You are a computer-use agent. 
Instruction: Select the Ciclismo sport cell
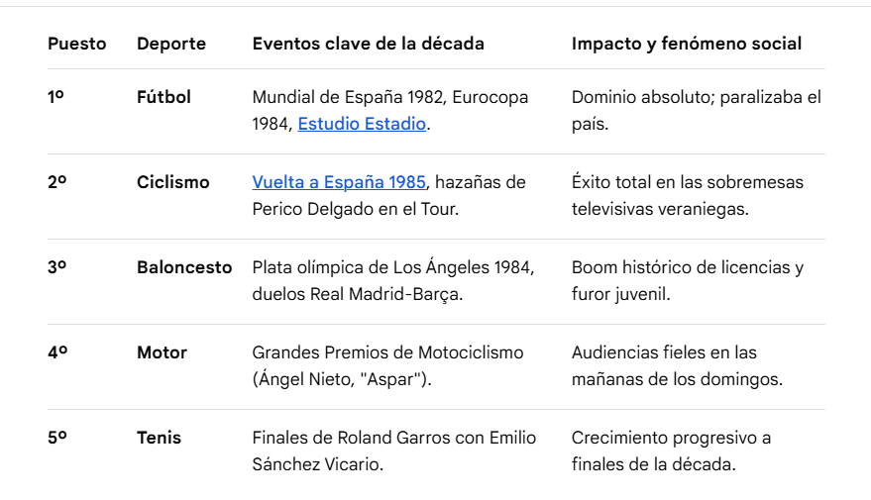173,182
